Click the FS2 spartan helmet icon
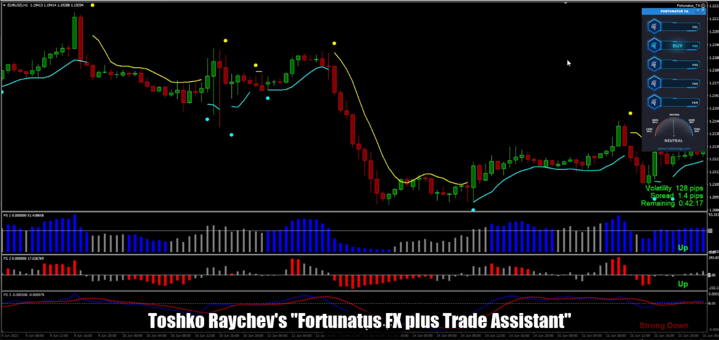The width and height of the screenshot is (719, 340). 654,46
